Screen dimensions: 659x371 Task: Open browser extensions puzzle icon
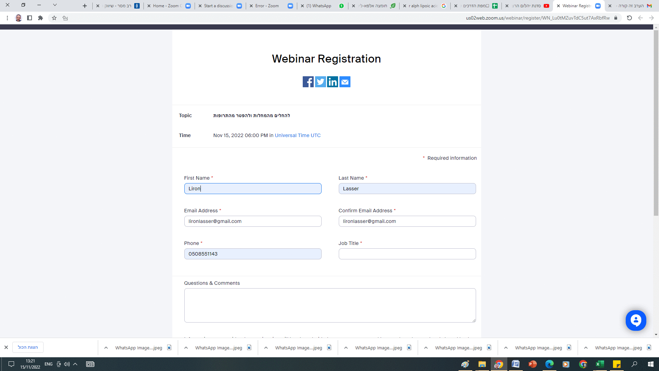click(41, 18)
